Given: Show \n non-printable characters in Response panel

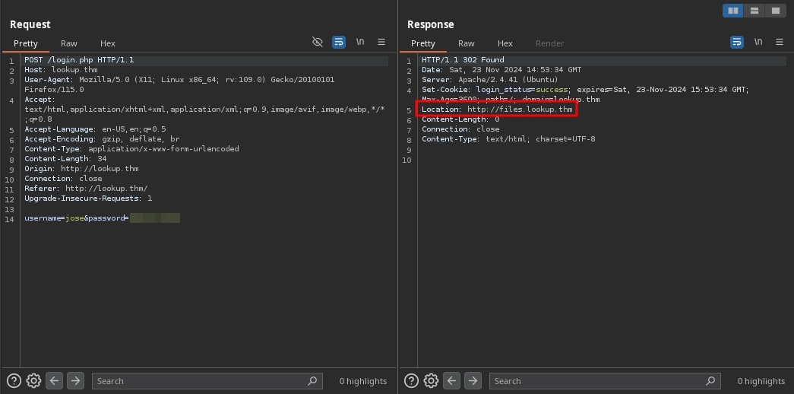Looking at the screenshot, I should [758, 43].
